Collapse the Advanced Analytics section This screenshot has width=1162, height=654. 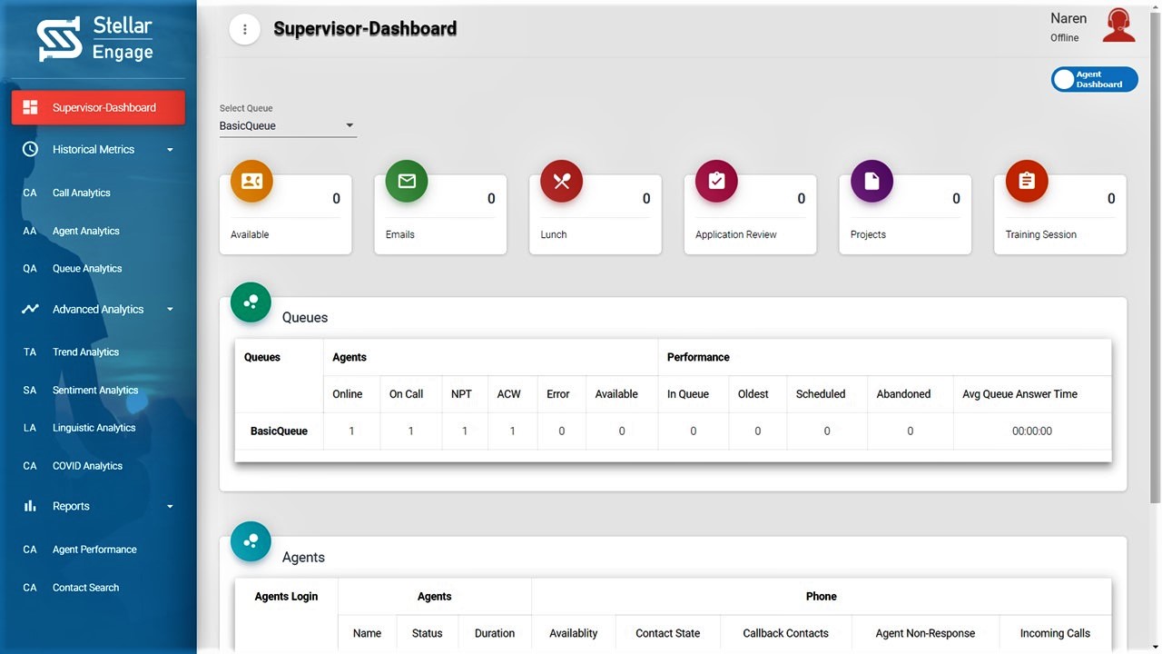(170, 310)
